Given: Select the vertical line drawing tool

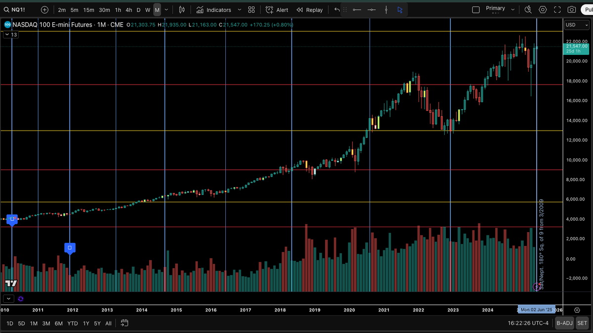Looking at the screenshot, I should point(386,10).
